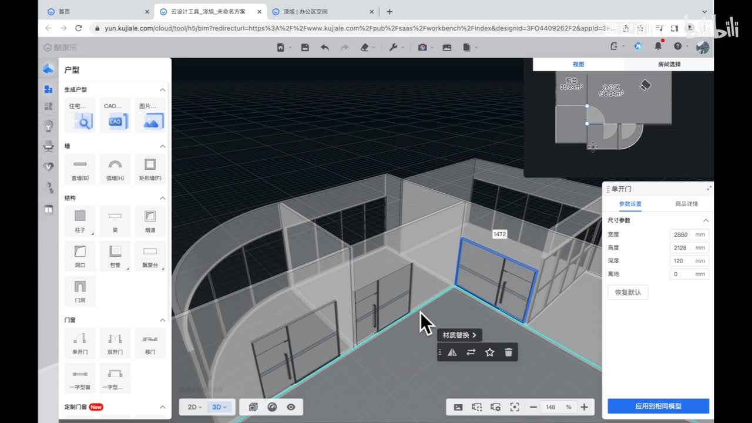Delete the selected door trash icon
This screenshot has width=752, height=423.
click(509, 352)
